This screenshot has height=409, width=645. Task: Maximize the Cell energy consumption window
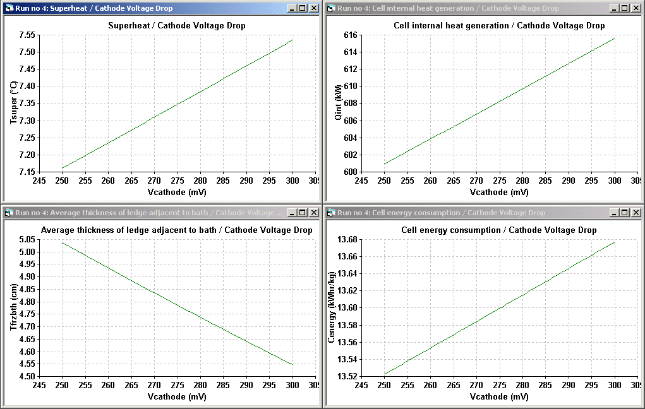(x=624, y=213)
